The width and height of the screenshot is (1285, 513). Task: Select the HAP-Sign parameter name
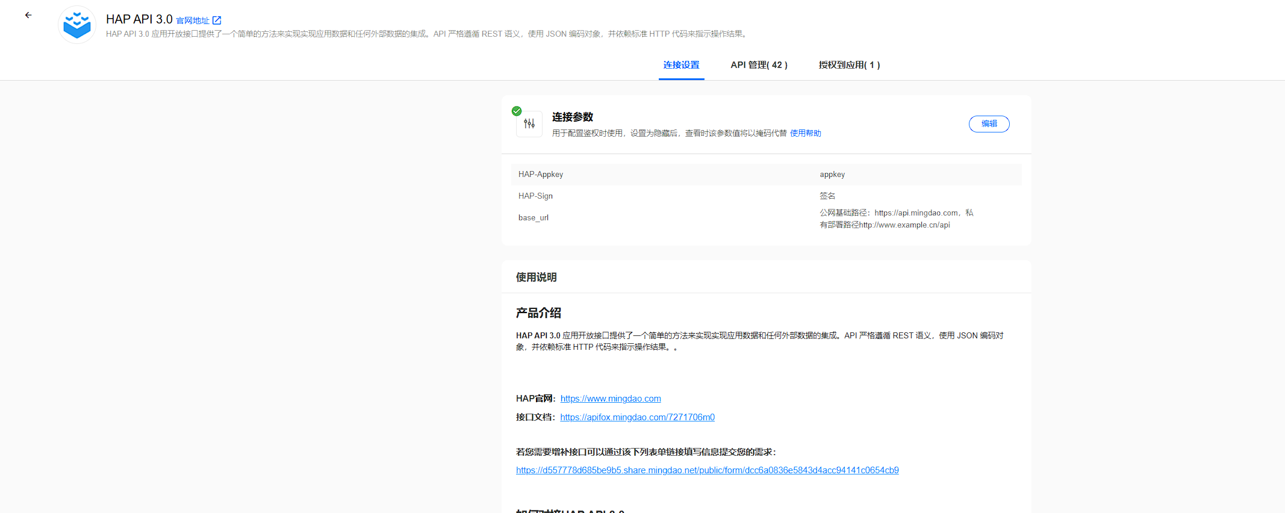(535, 196)
